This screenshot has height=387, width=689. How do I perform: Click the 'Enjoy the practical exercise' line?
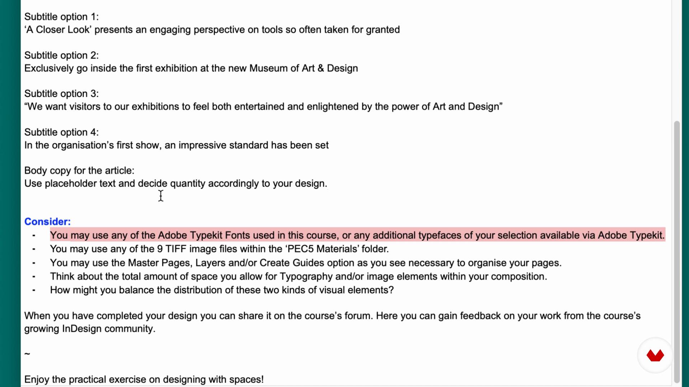pyautogui.click(x=144, y=379)
